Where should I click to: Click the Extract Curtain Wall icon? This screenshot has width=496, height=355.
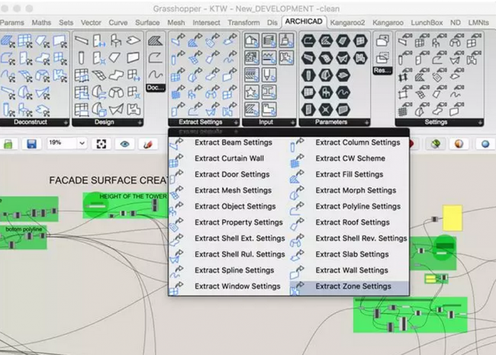coord(176,158)
